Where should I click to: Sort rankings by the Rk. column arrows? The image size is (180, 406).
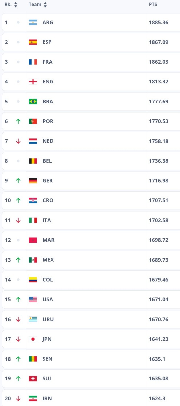15,5
